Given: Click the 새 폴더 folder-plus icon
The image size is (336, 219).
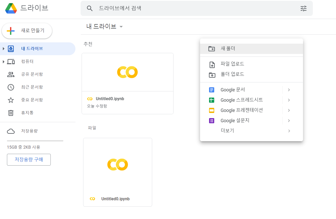Looking at the screenshot, I should click(x=212, y=49).
